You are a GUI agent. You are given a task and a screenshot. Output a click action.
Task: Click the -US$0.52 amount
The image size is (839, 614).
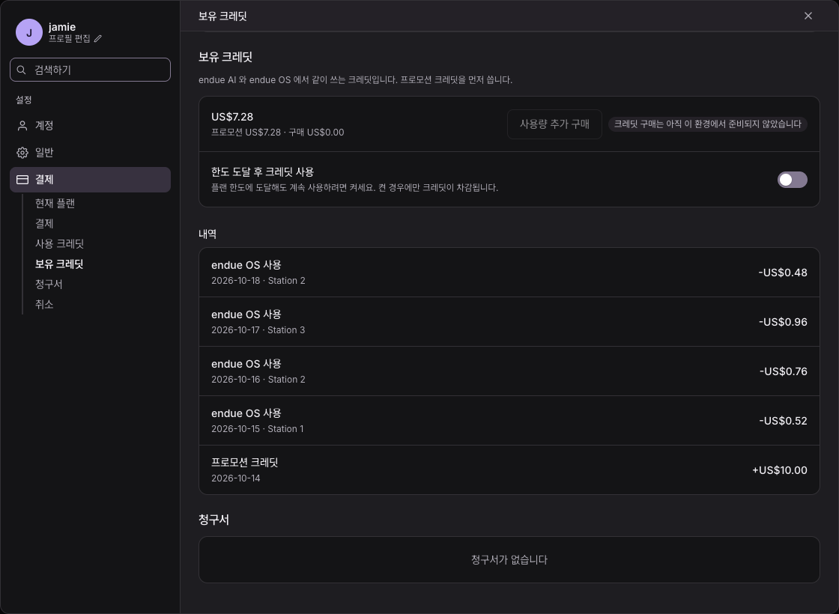pyautogui.click(x=783, y=421)
